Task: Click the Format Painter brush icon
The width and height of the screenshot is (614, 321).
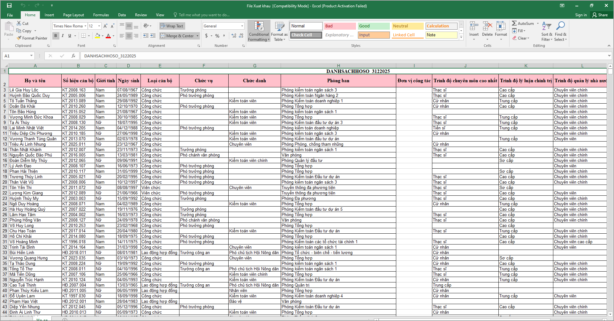Action: click(19, 38)
